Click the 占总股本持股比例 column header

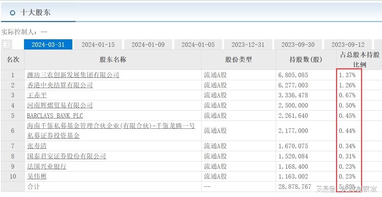click(x=360, y=60)
